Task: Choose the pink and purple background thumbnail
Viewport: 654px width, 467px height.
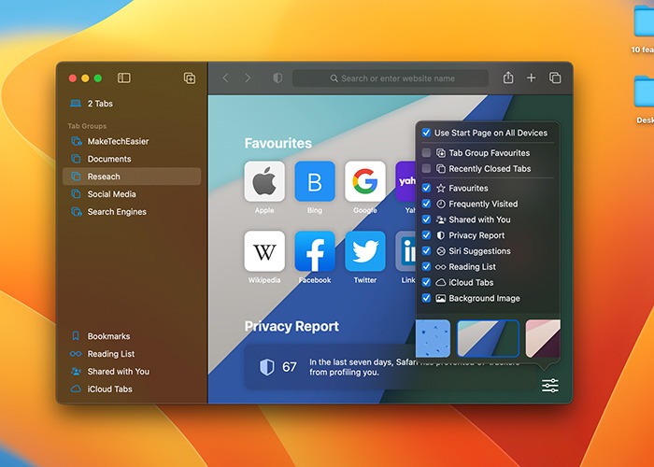Action: 543,338
